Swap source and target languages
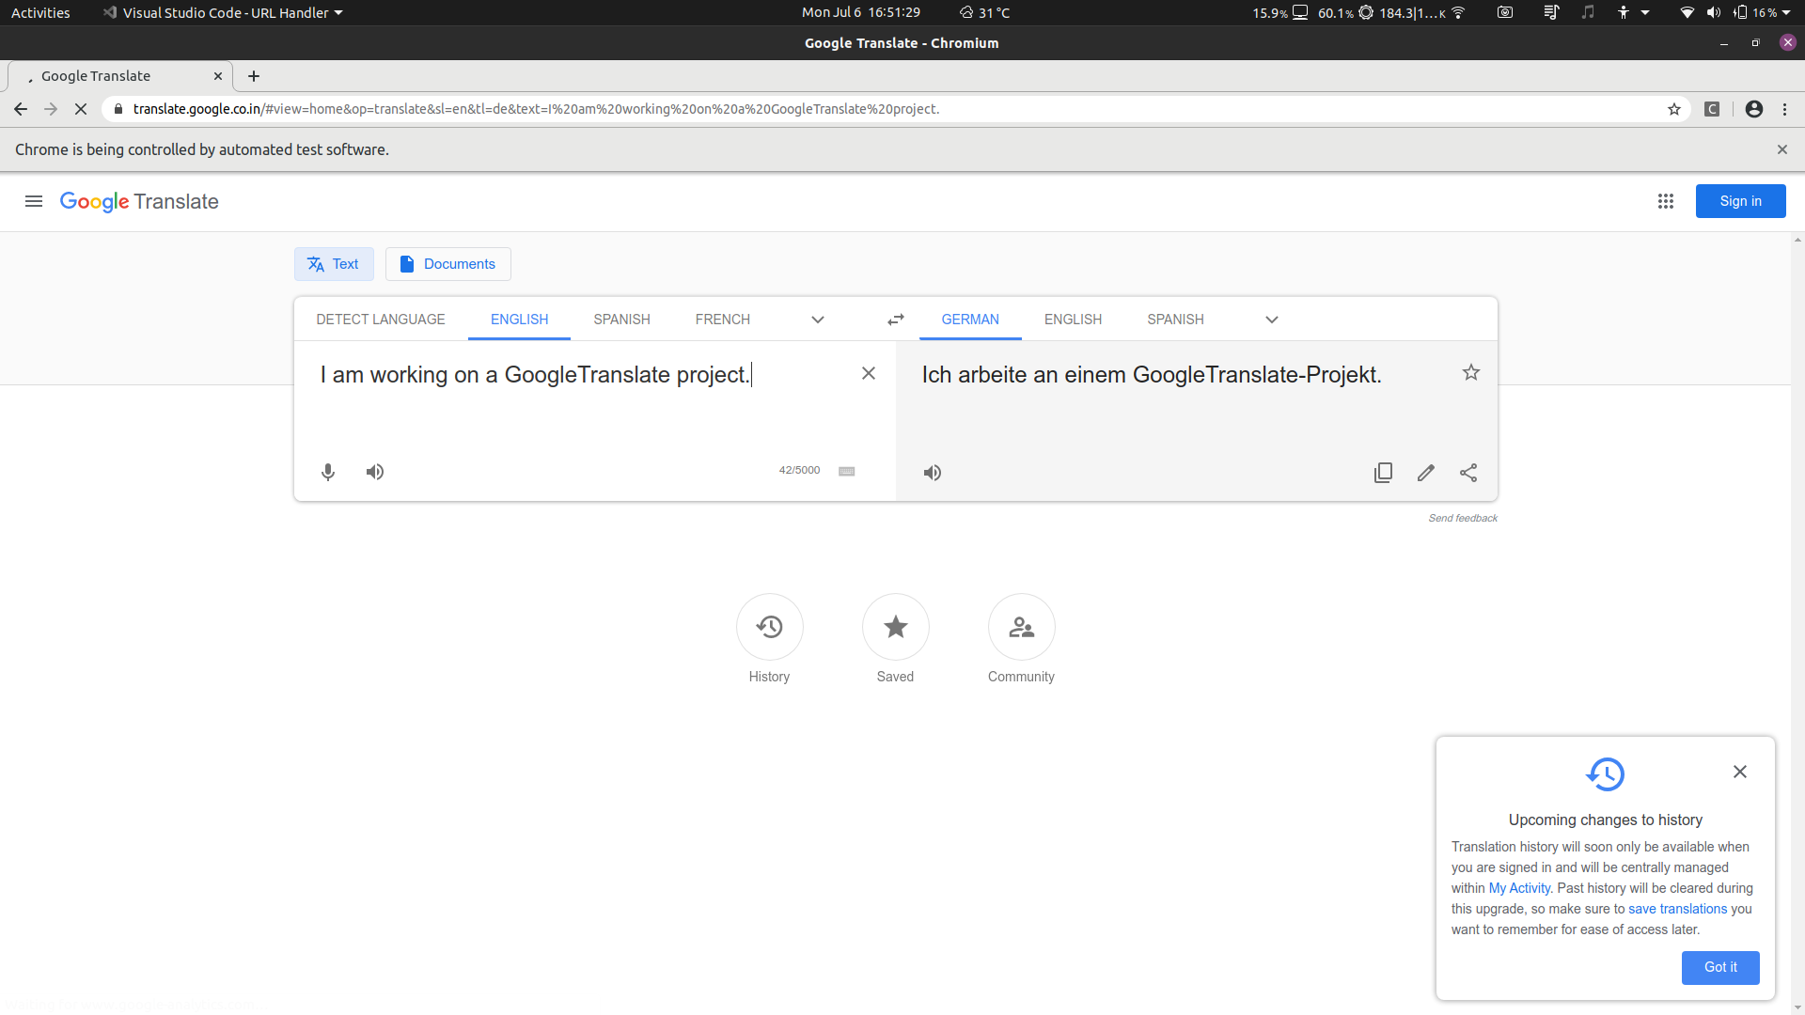This screenshot has width=1805, height=1015. point(896,320)
